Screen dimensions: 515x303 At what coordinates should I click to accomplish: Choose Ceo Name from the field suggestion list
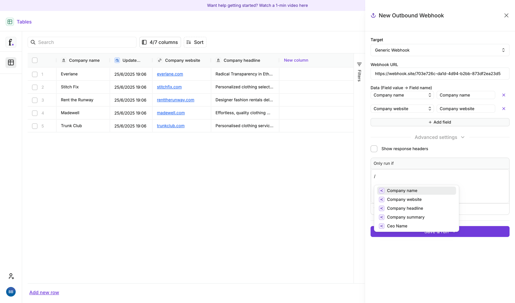(x=398, y=226)
